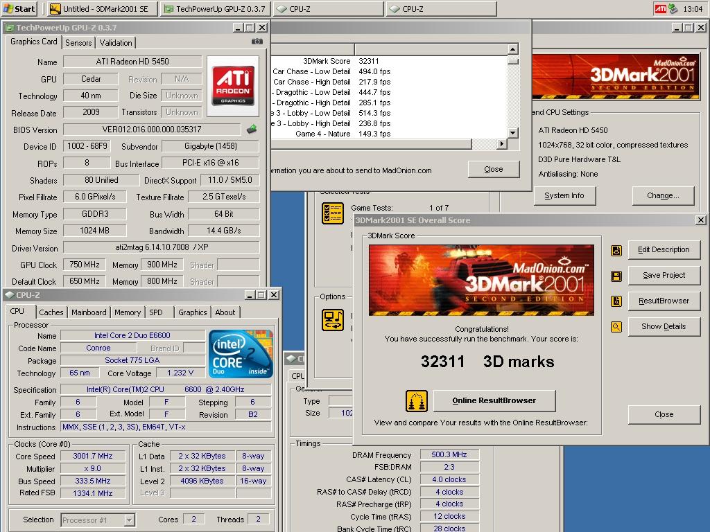The width and height of the screenshot is (710, 532).
Task: Click the ResultBrowser document icon
Action: coord(616,301)
